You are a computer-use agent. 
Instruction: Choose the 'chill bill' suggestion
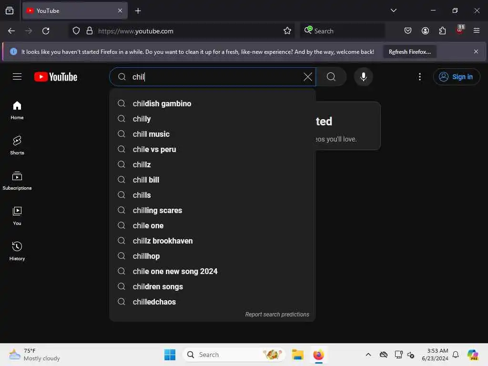[x=213, y=180]
